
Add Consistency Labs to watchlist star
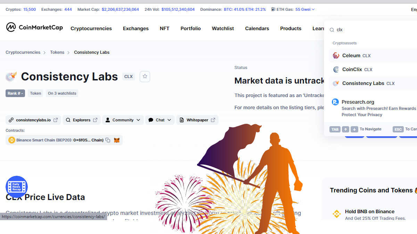click(145, 77)
